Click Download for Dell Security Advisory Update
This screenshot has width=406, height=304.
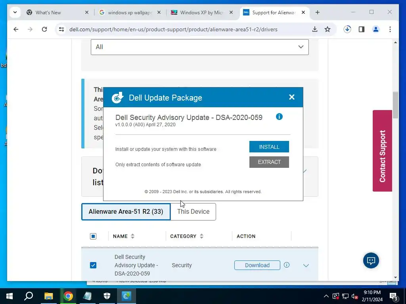pos(257,265)
